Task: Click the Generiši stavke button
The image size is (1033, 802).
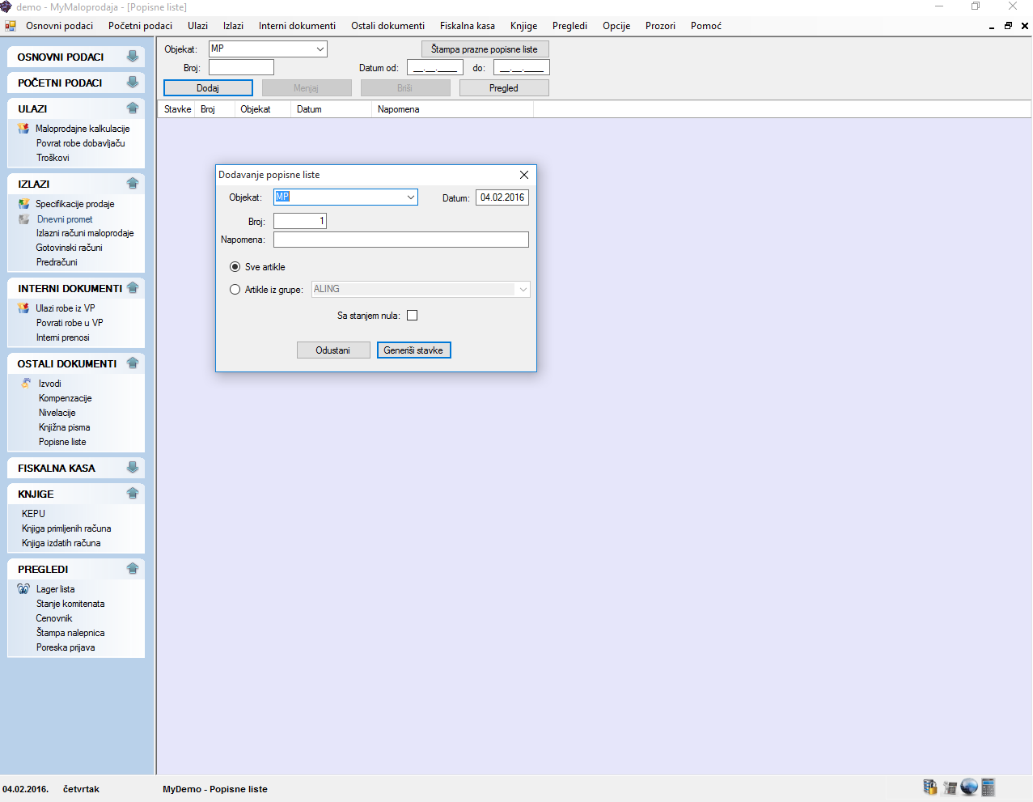Action: pos(413,350)
